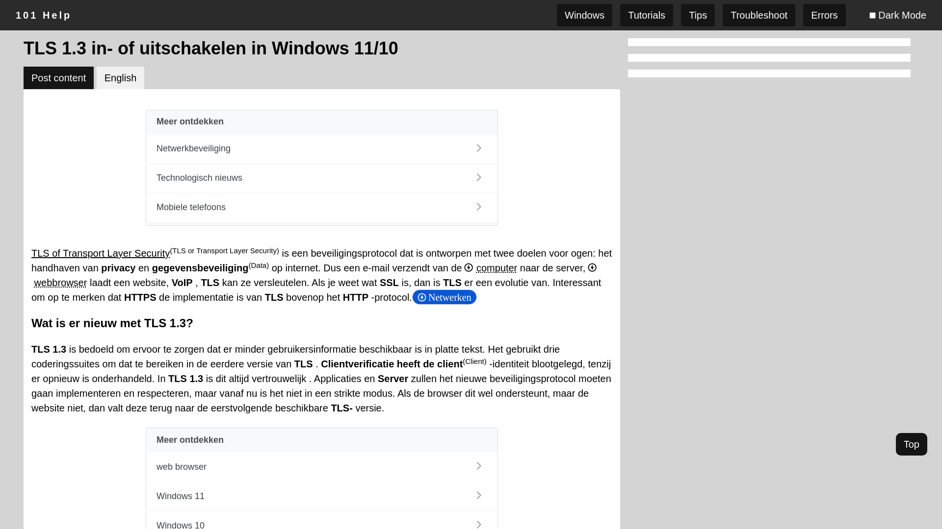Click the heading Wat is er nieuw met TLS 1.3?
This screenshot has height=529, width=942.
[112, 323]
